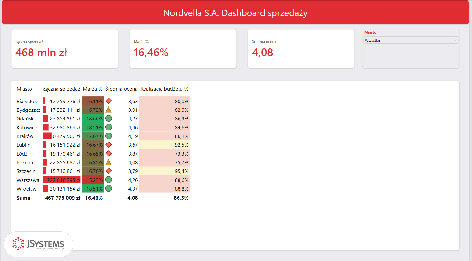Select the Marża % 16,46% card
472x261 pixels.
pyautogui.click(x=183, y=49)
